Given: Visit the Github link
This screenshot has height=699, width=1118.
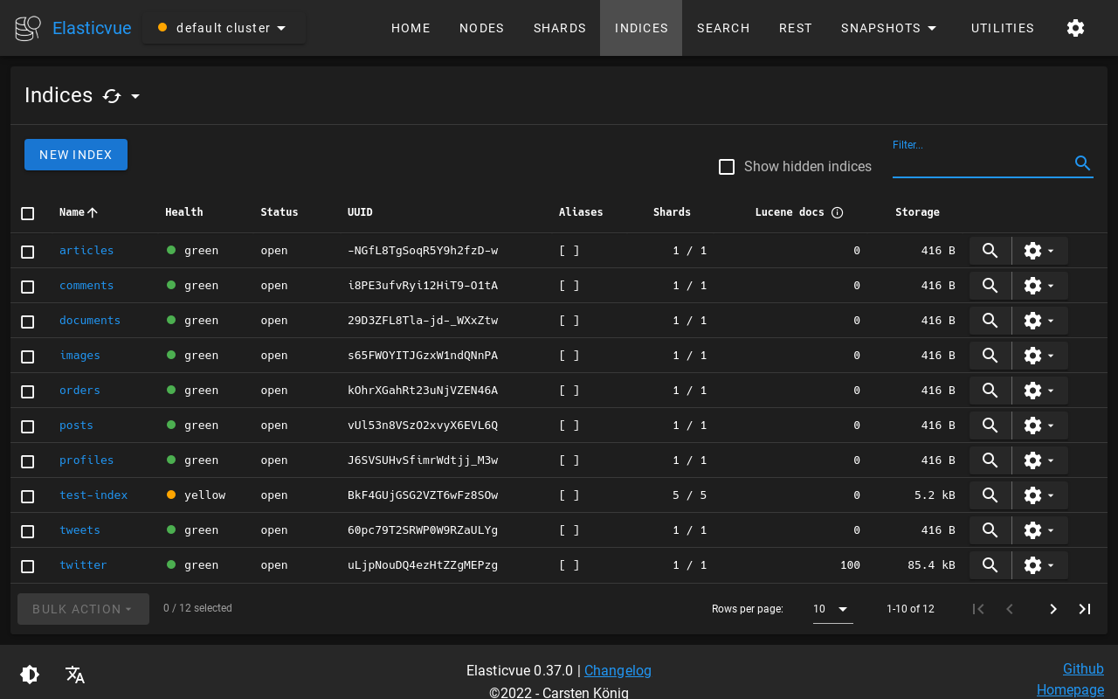Looking at the screenshot, I should 1083,669.
